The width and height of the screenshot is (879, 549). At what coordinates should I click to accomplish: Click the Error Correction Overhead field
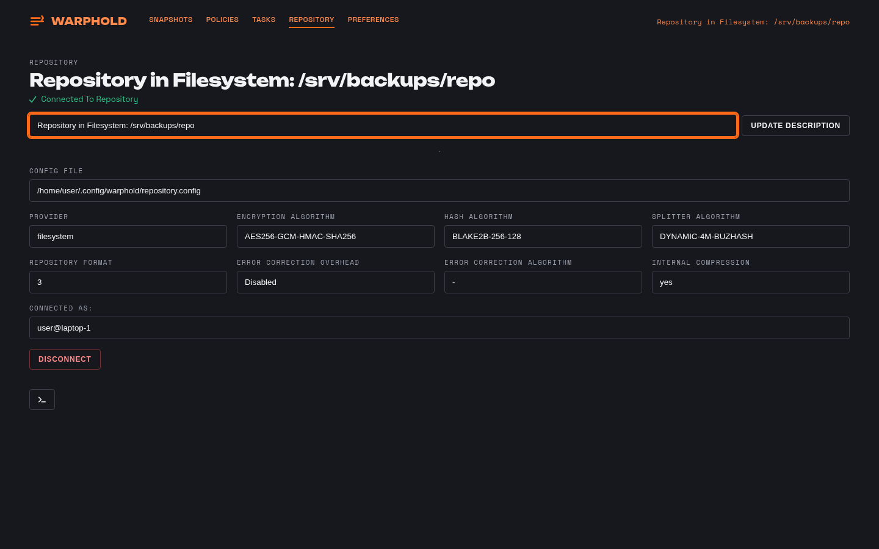pyautogui.click(x=336, y=282)
